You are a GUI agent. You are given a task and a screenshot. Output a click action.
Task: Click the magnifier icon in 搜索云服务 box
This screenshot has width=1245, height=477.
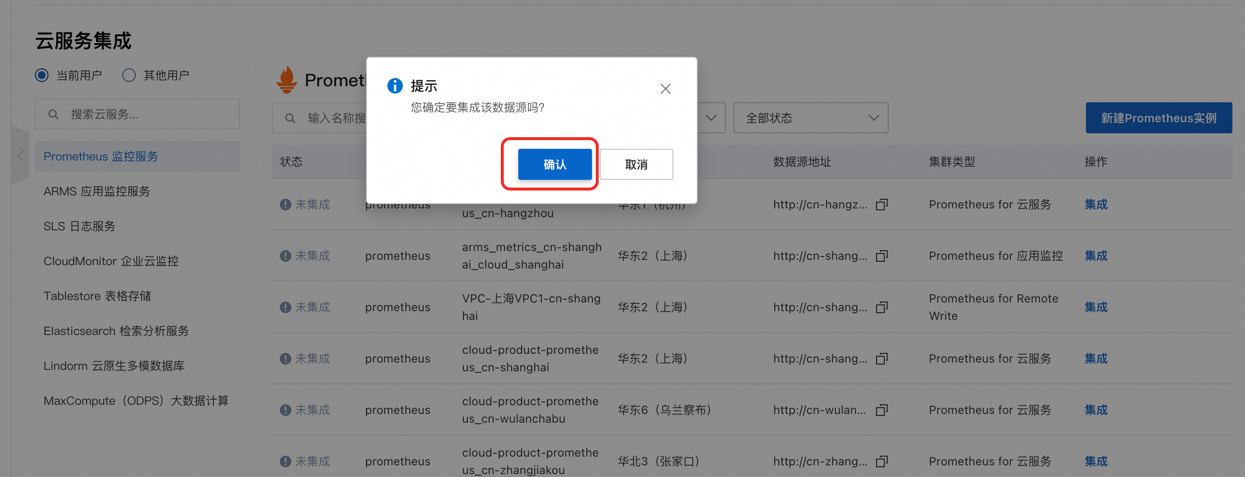(x=53, y=114)
